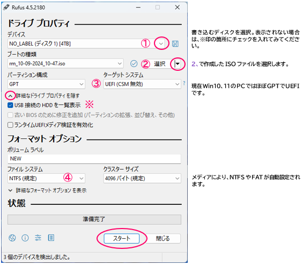This screenshot has width=303, height=265.
Task: Click the スタート button
Action: (122, 238)
